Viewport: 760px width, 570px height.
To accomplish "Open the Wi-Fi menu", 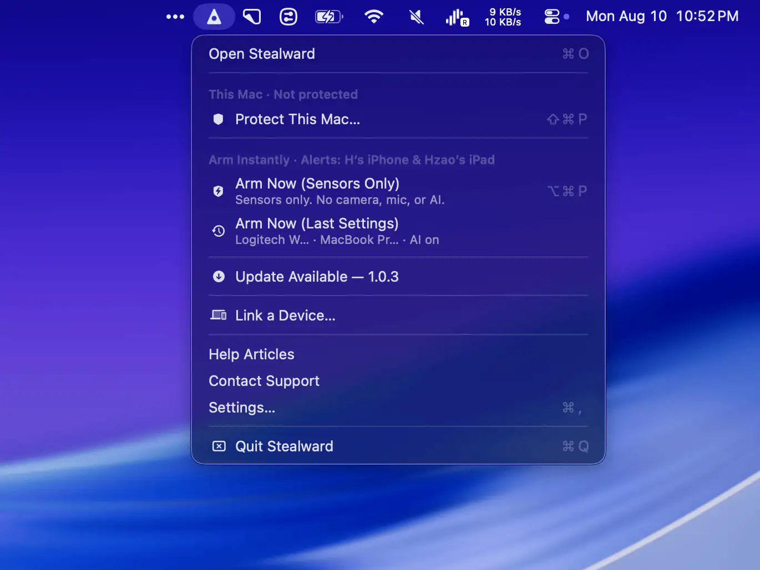I will [x=374, y=17].
